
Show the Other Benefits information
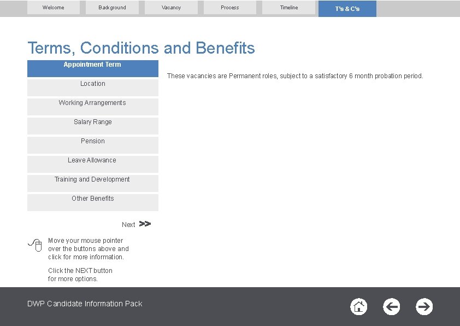pyautogui.click(x=92, y=202)
